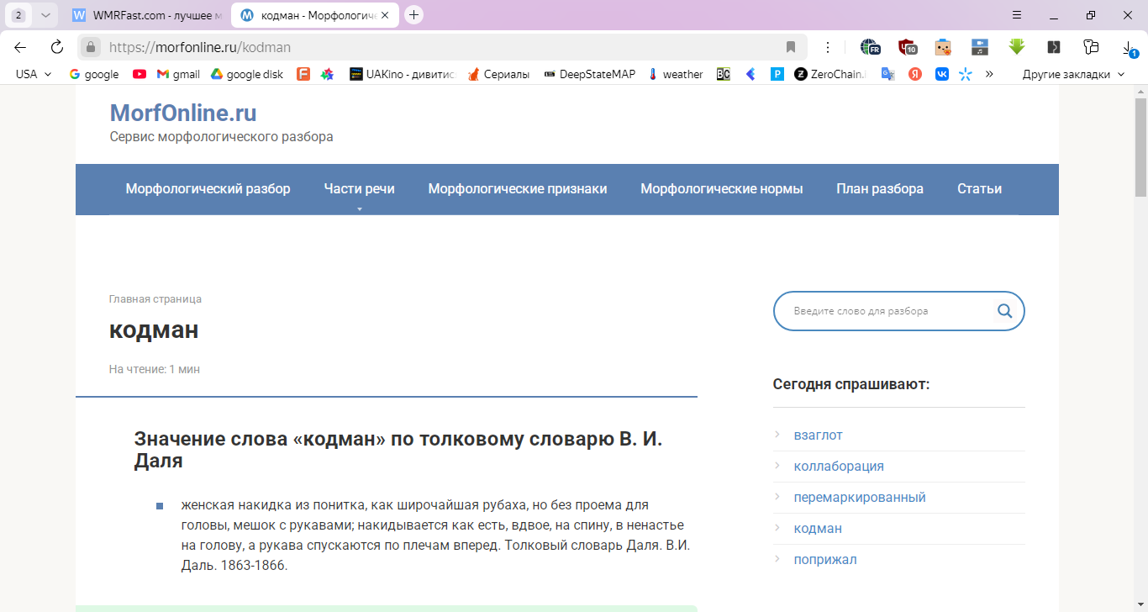
Task: Open the sidebar word кодман
Action: tap(818, 529)
